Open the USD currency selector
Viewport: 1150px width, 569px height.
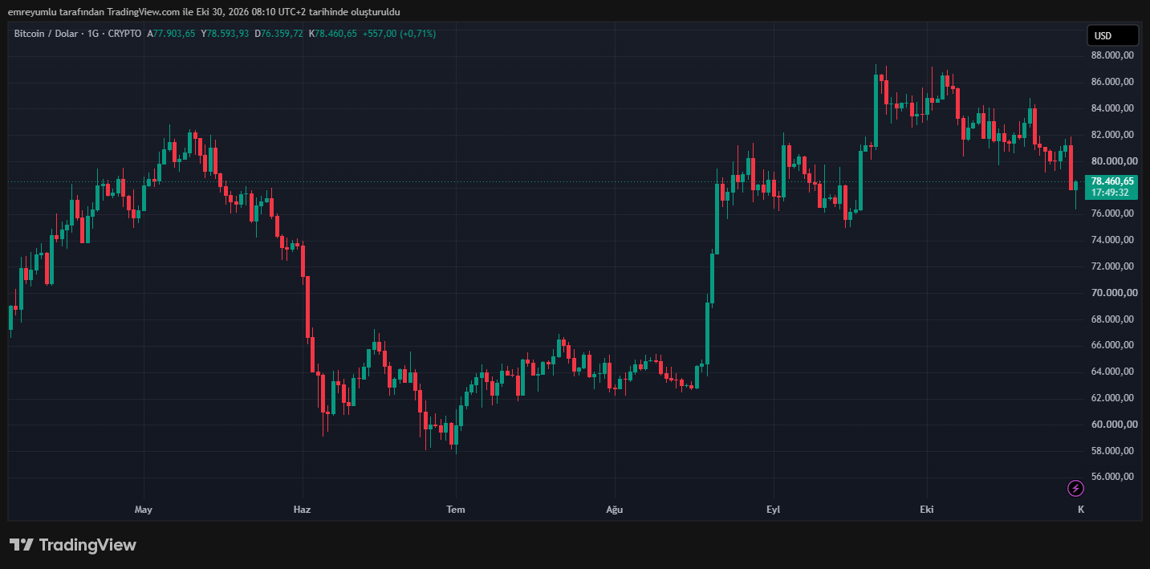[1112, 35]
